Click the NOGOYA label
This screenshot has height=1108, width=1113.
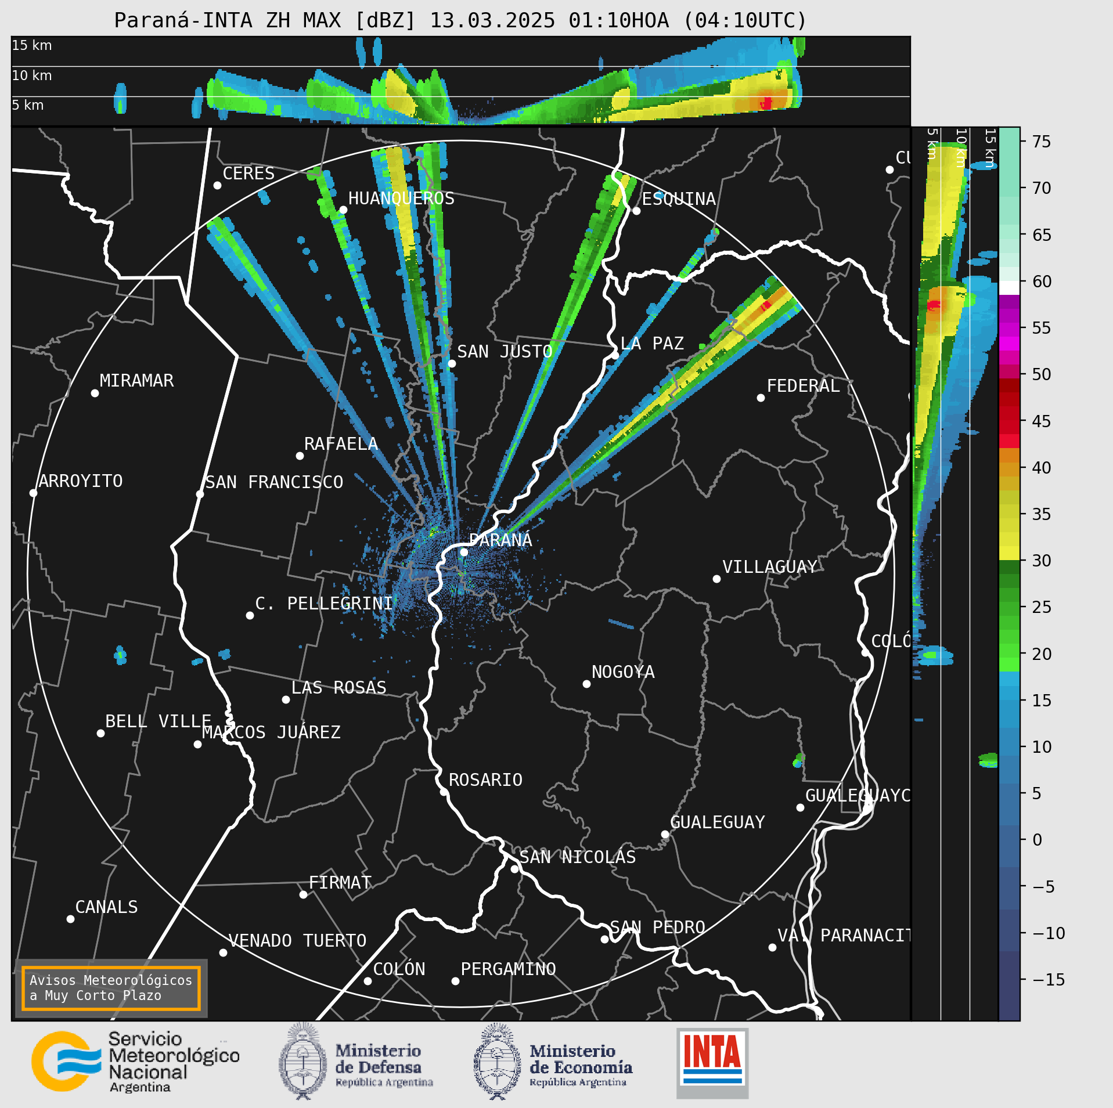(x=623, y=672)
